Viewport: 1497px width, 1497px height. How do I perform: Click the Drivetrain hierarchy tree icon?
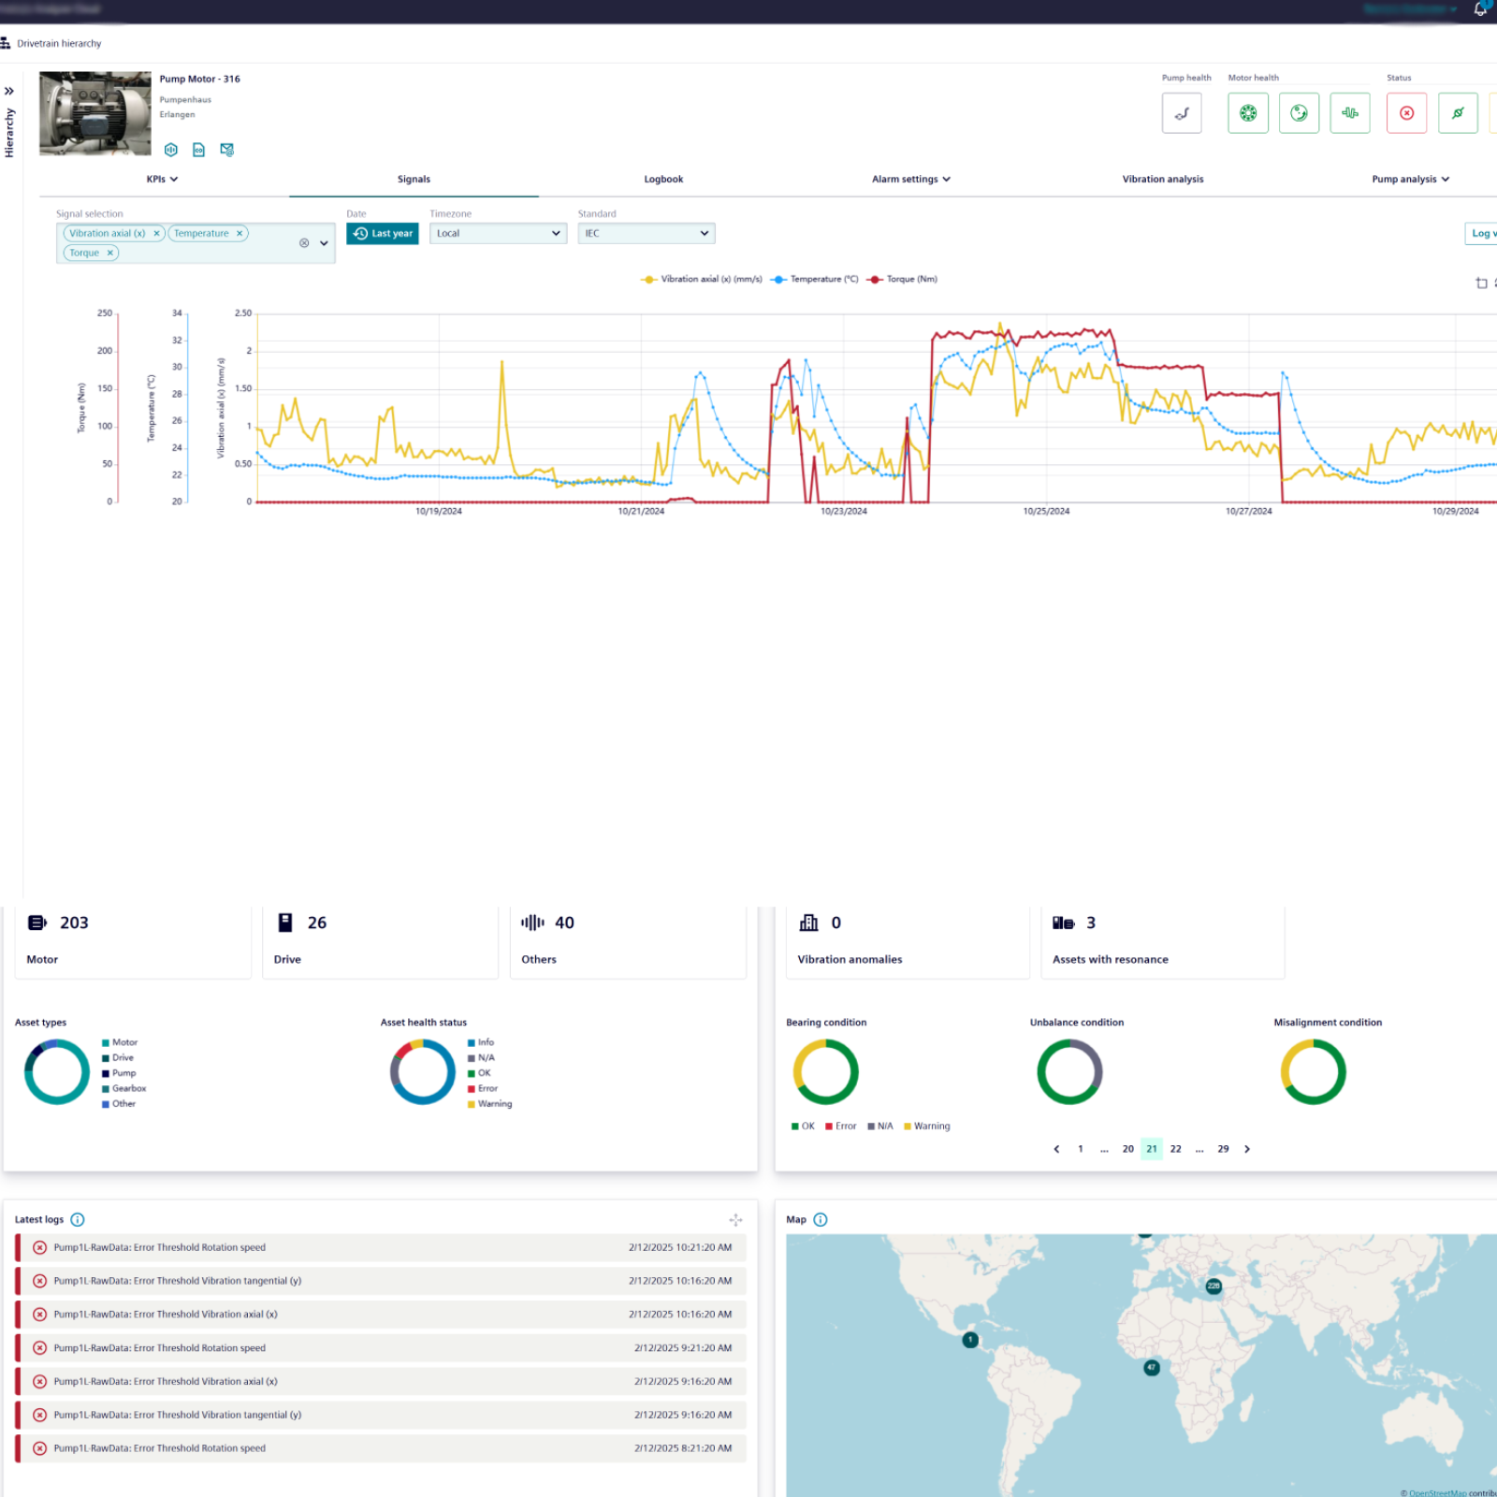(x=6, y=43)
